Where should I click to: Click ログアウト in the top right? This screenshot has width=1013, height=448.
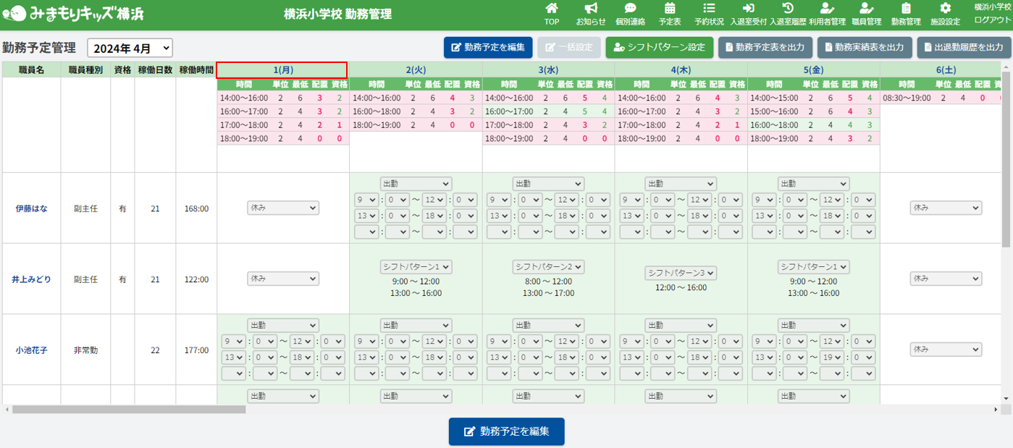tap(993, 20)
